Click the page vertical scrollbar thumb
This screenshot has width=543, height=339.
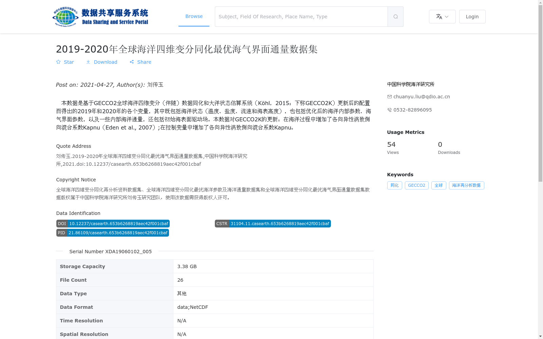540,93
